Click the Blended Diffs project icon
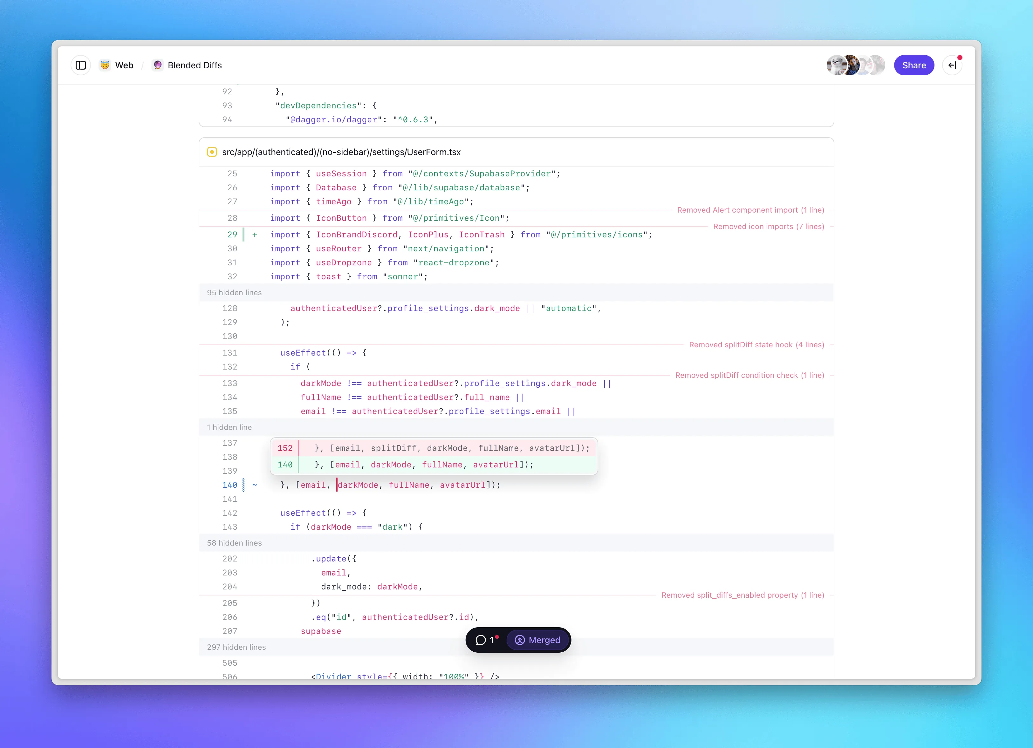The image size is (1033, 748). point(158,65)
